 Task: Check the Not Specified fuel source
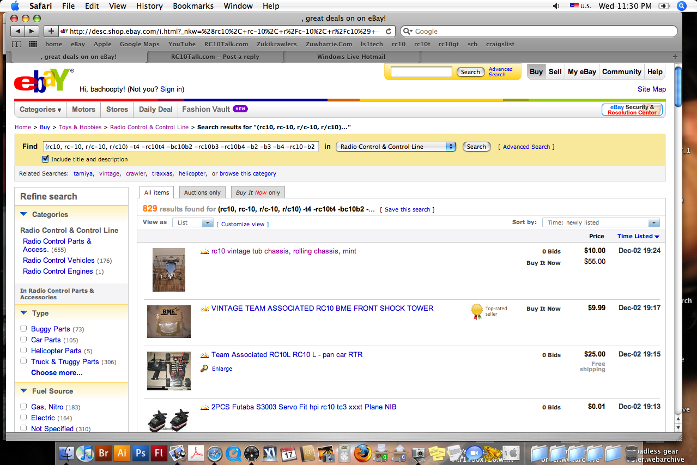pyautogui.click(x=23, y=428)
